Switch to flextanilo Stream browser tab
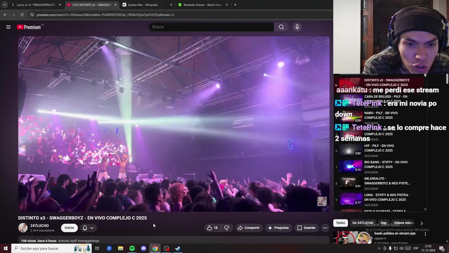 point(203,5)
